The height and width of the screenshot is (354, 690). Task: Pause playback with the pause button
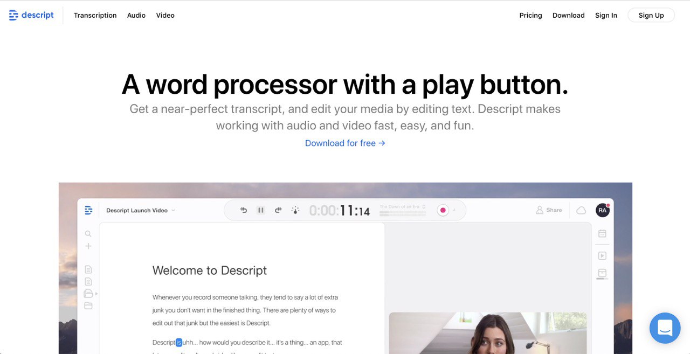[x=261, y=210]
